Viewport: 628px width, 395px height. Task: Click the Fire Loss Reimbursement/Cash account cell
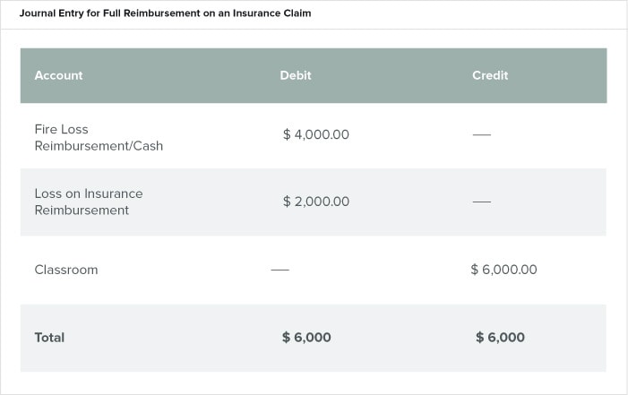(99, 137)
